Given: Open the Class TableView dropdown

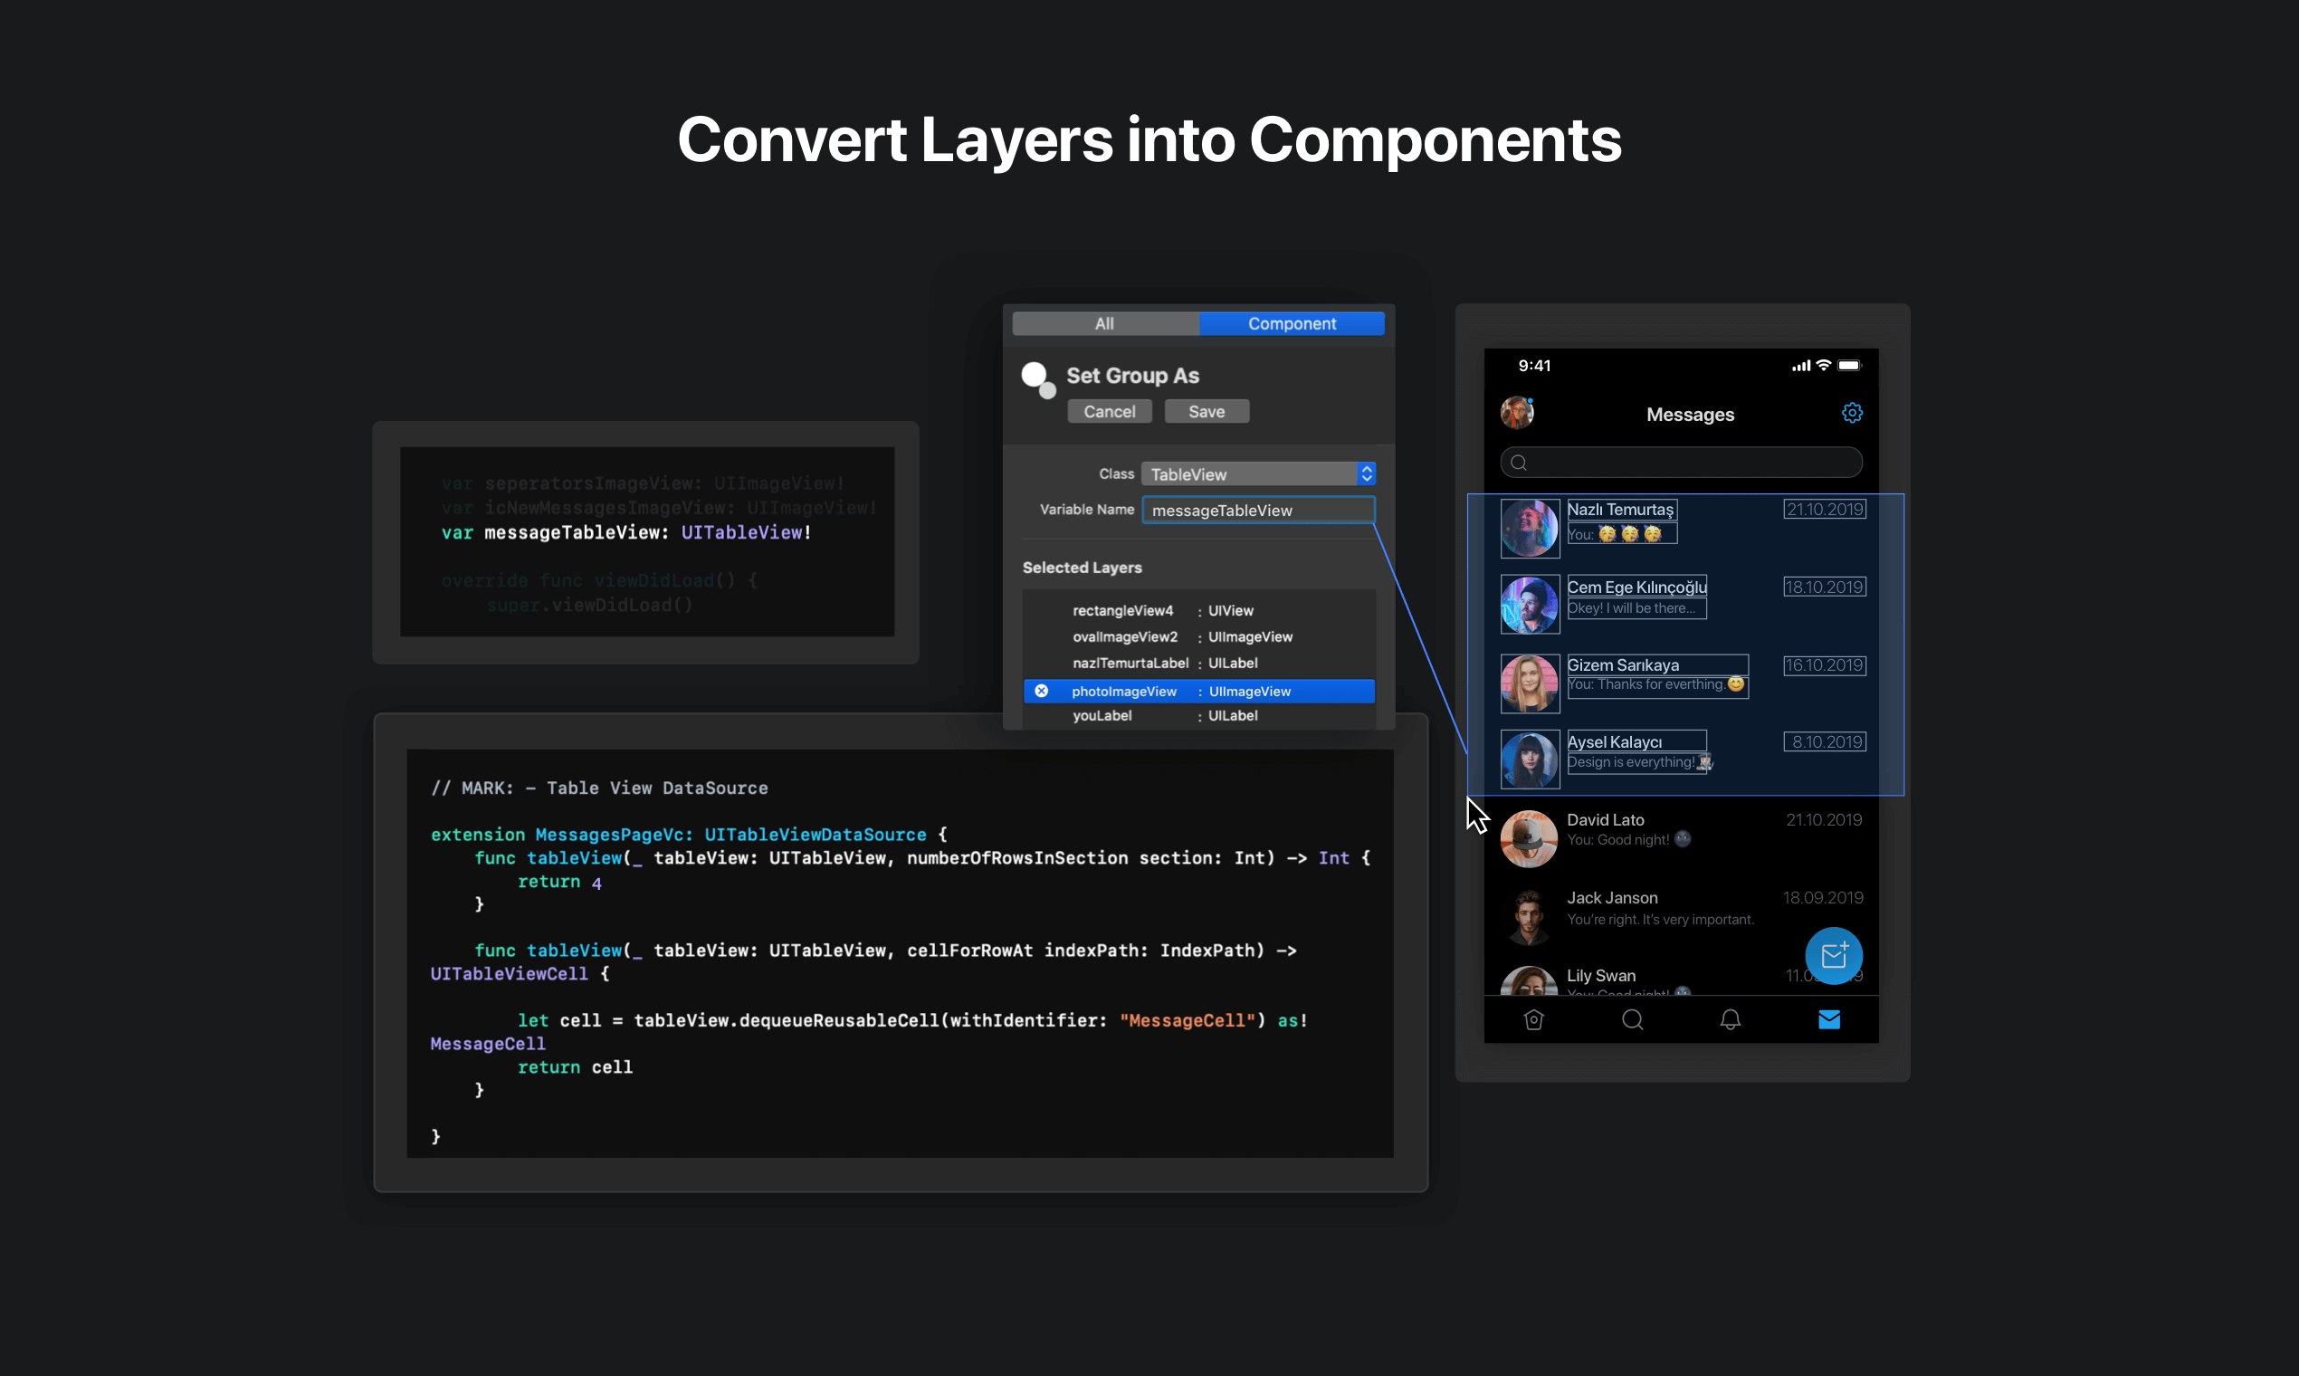Looking at the screenshot, I should pyautogui.click(x=1258, y=473).
